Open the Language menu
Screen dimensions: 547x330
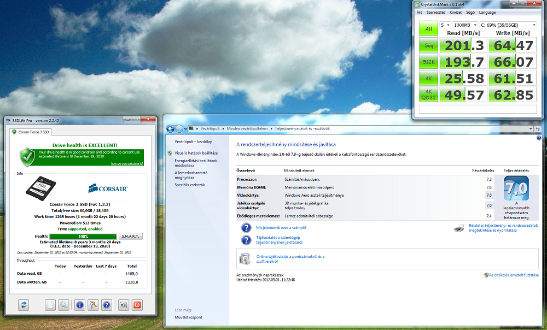[x=487, y=13]
